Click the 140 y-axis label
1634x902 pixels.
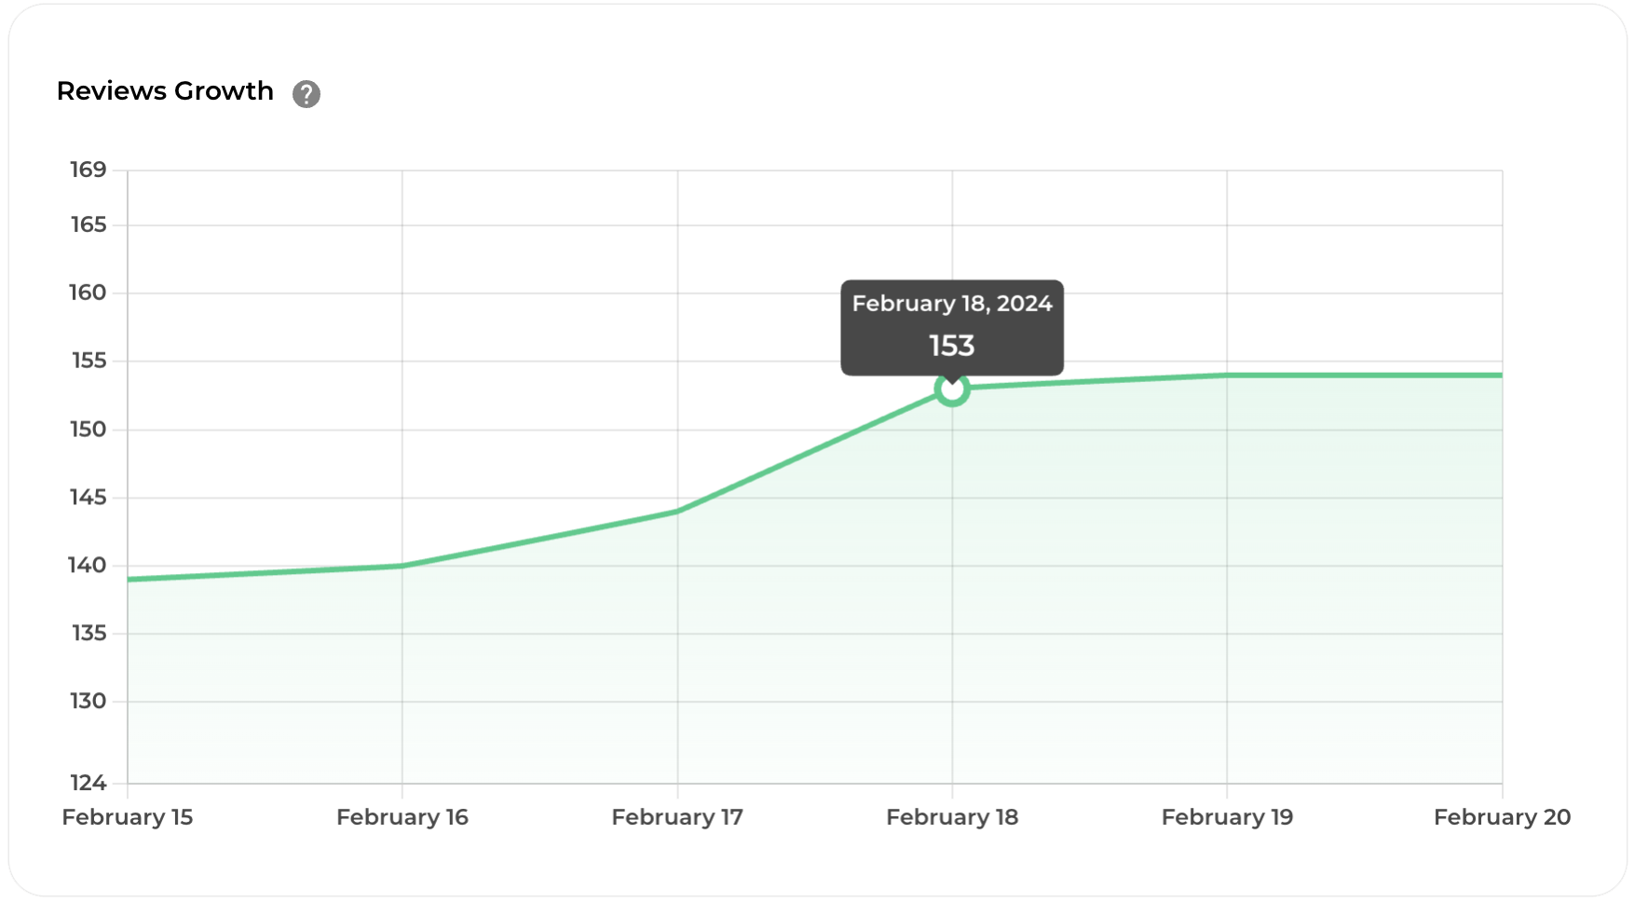point(89,566)
